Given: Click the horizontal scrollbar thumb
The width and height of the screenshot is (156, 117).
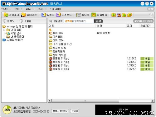Looking at the screenshot, I should [85, 101].
